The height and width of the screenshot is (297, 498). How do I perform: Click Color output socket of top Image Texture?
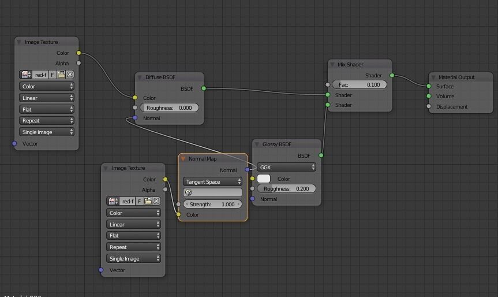78,53
